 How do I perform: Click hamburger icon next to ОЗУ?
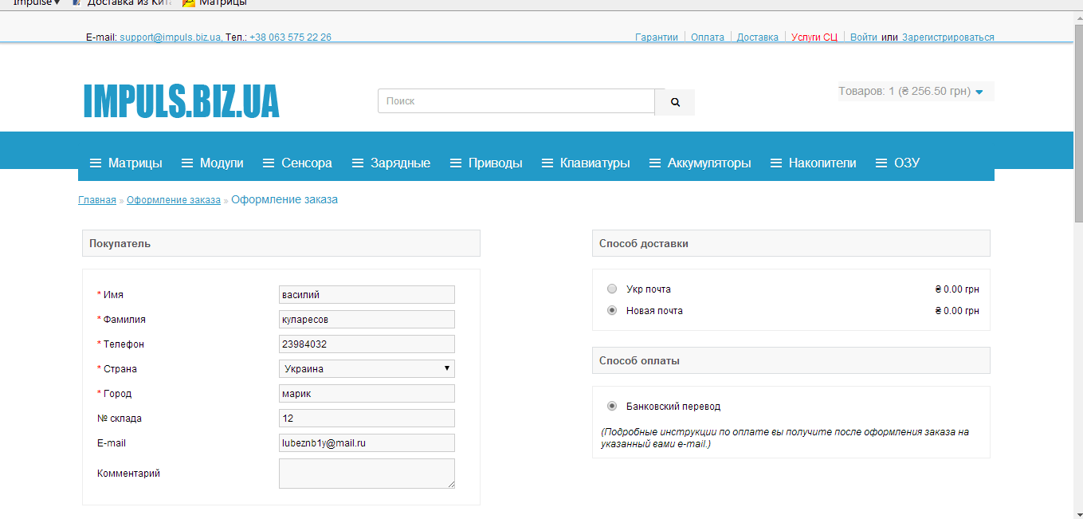coord(881,163)
